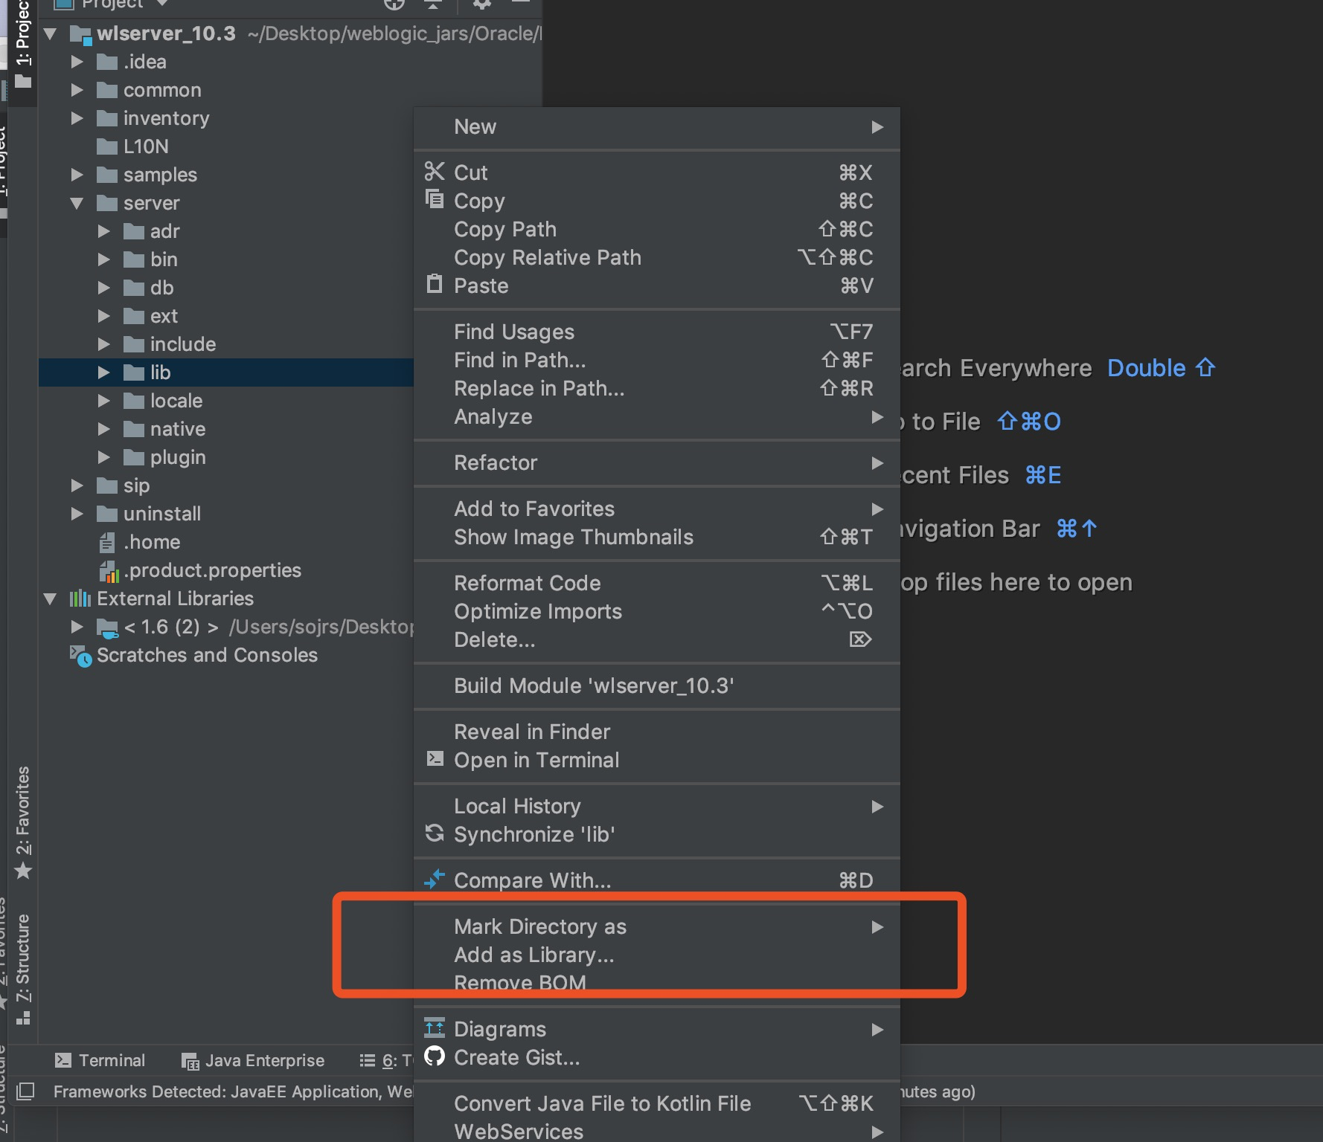Select the native folder row

(x=226, y=429)
